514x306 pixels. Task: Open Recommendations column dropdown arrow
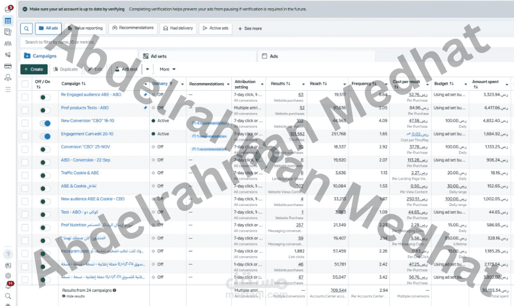(228, 84)
